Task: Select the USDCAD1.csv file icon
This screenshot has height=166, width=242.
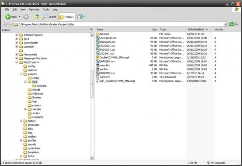Action: [x=98, y=46]
